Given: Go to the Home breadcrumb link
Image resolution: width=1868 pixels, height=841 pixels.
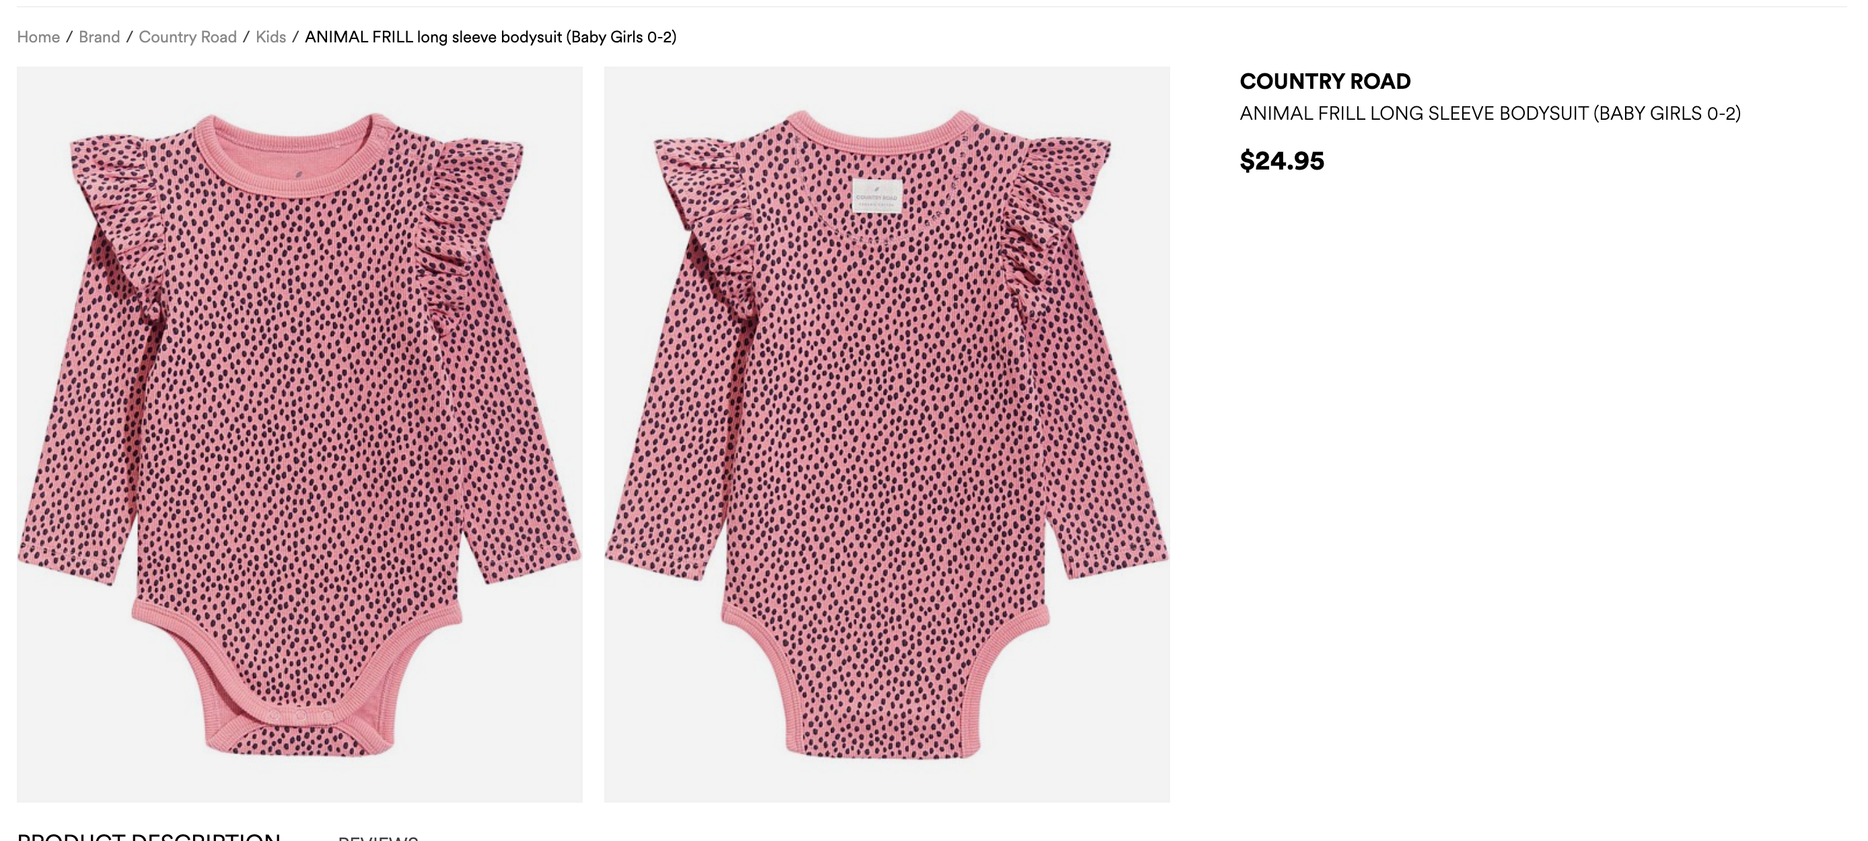Looking at the screenshot, I should click(38, 37).
